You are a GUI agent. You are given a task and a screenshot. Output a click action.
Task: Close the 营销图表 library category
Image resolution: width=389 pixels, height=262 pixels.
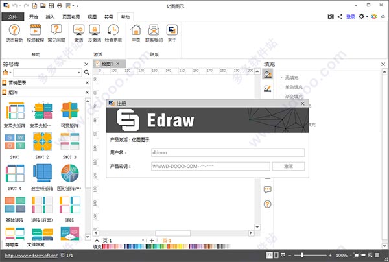(x=87, y=82)
